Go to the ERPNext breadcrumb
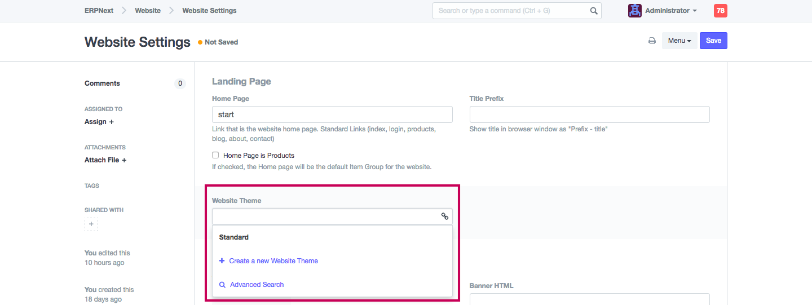The height and width of the screenshot is (305, 812). click(x=99, y=11)
